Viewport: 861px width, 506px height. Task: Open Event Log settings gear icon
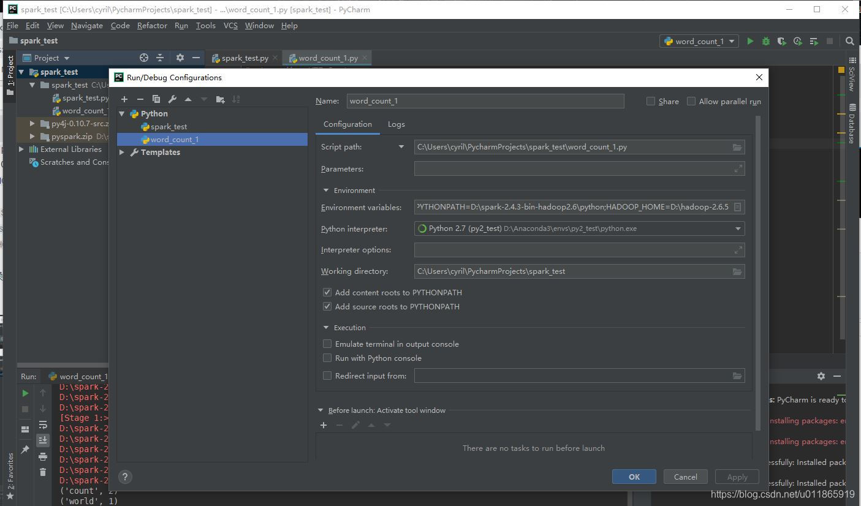(821, 376)
